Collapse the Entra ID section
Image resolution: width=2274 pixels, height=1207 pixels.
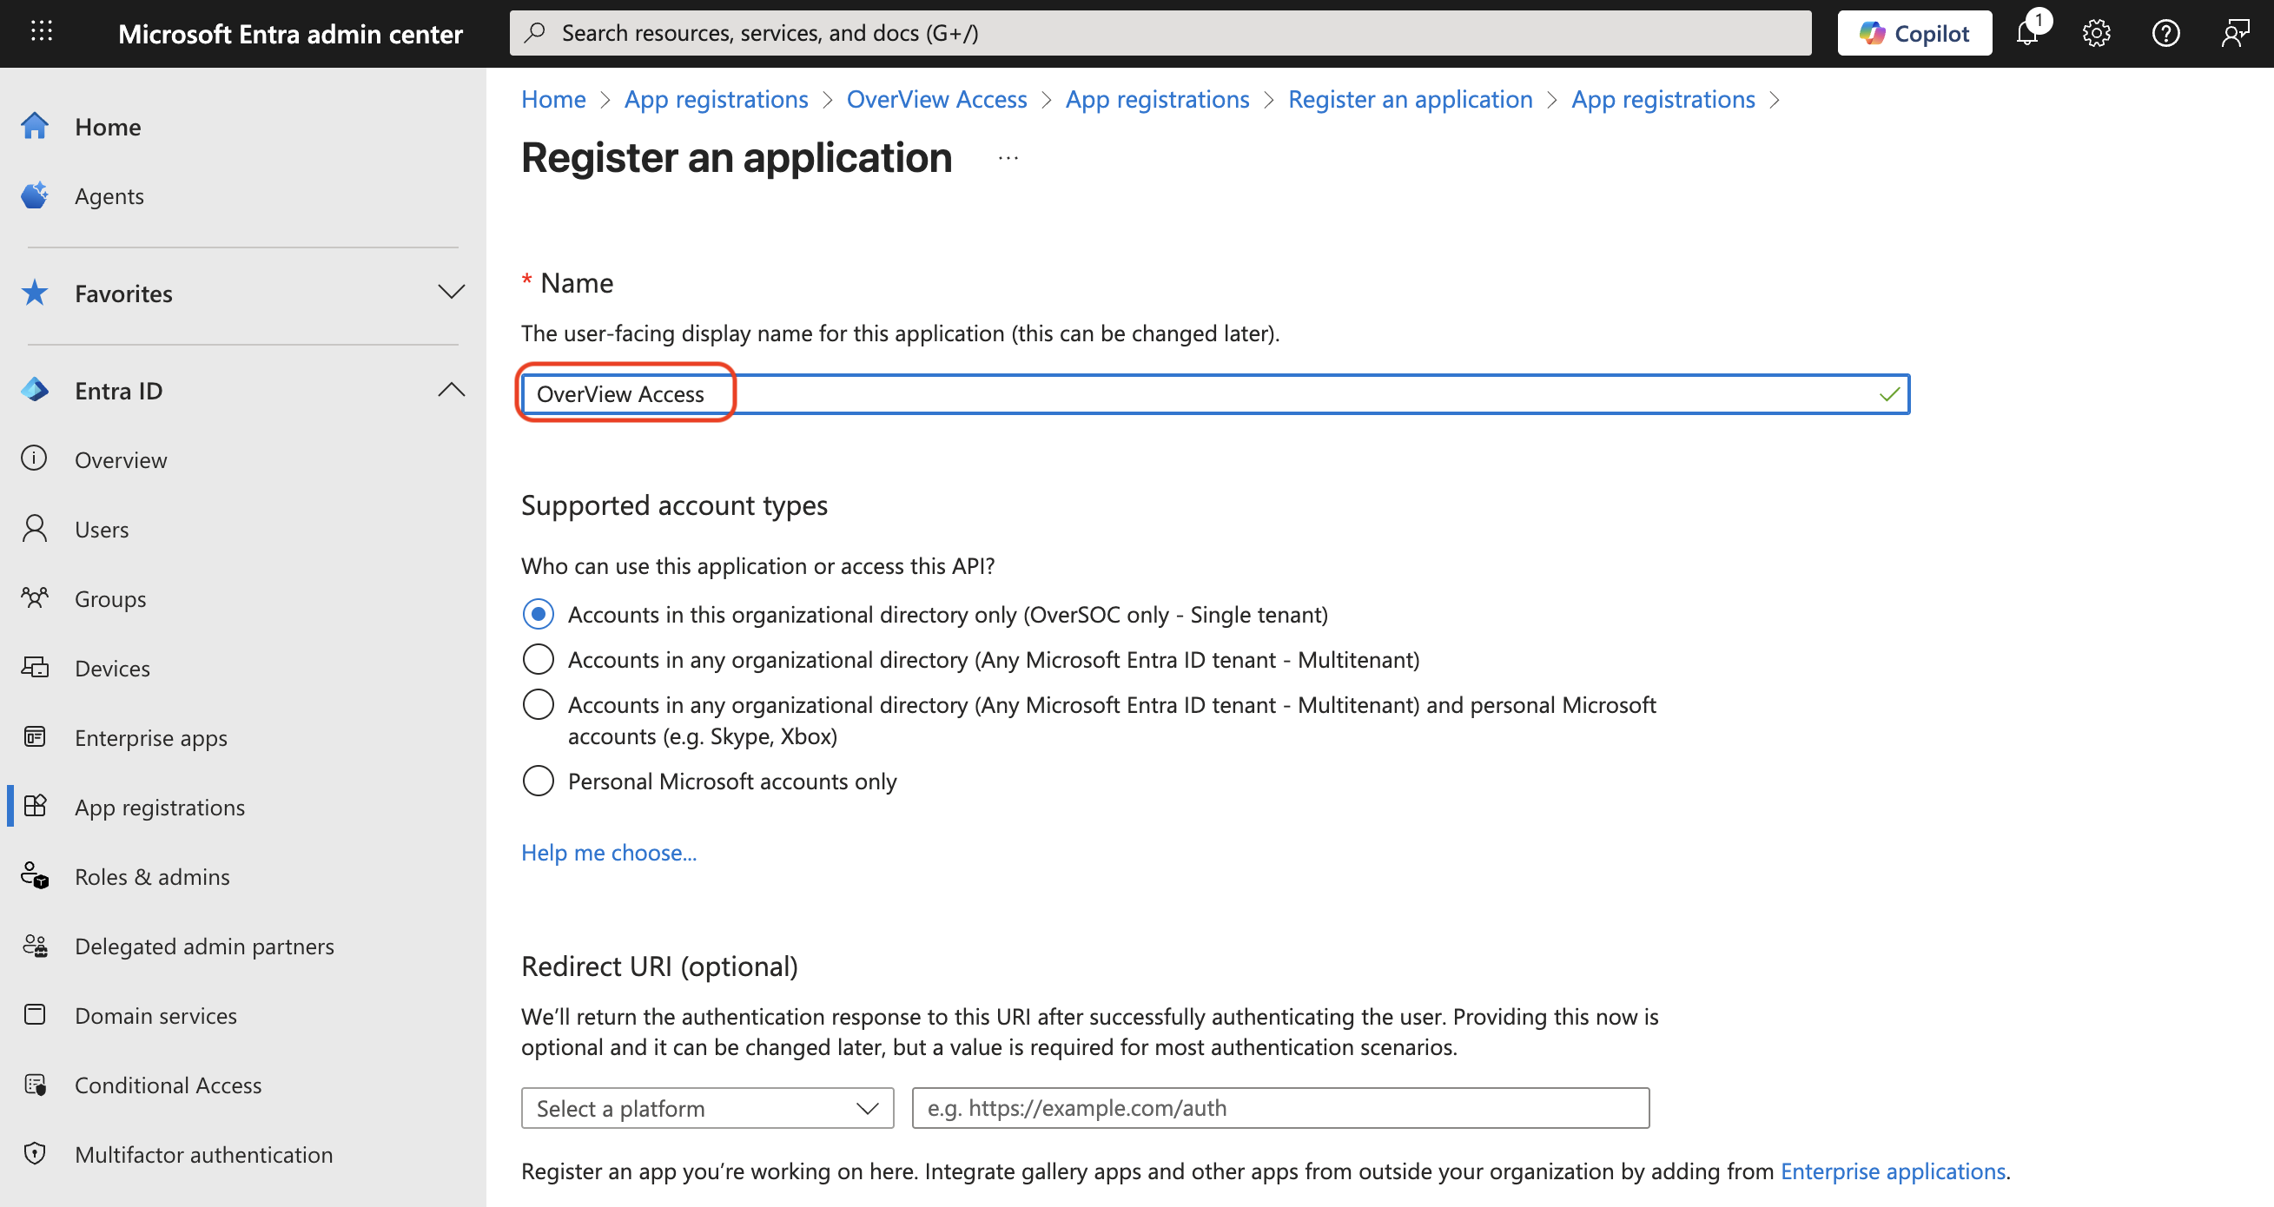point(451,389)
